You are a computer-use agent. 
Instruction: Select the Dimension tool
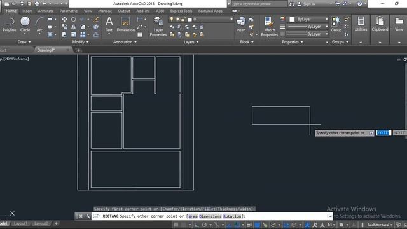point(126,24)
